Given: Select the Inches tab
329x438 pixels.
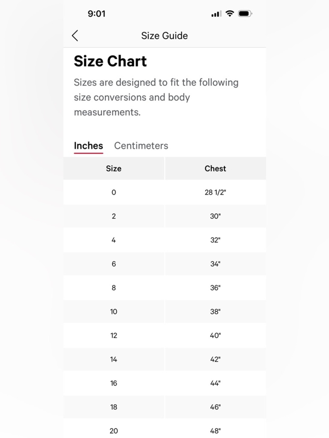Looking at the screenshot, I should click(89, 146).
